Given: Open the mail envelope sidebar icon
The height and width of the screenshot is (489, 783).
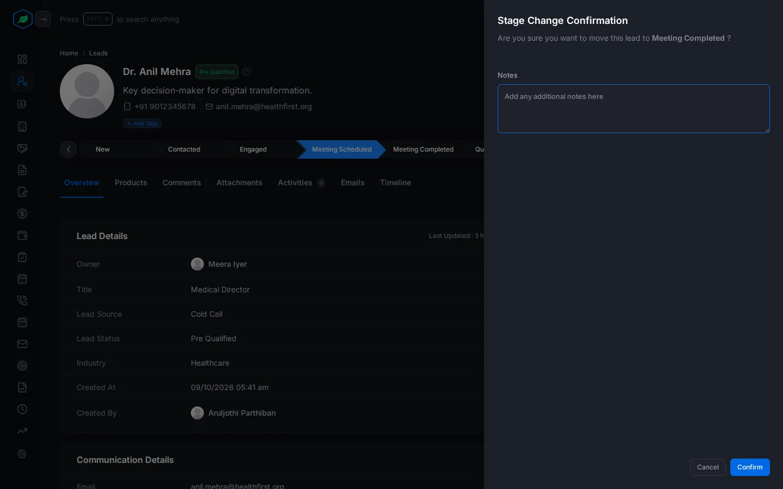Looking at the screenshot, I should point(22,344).
